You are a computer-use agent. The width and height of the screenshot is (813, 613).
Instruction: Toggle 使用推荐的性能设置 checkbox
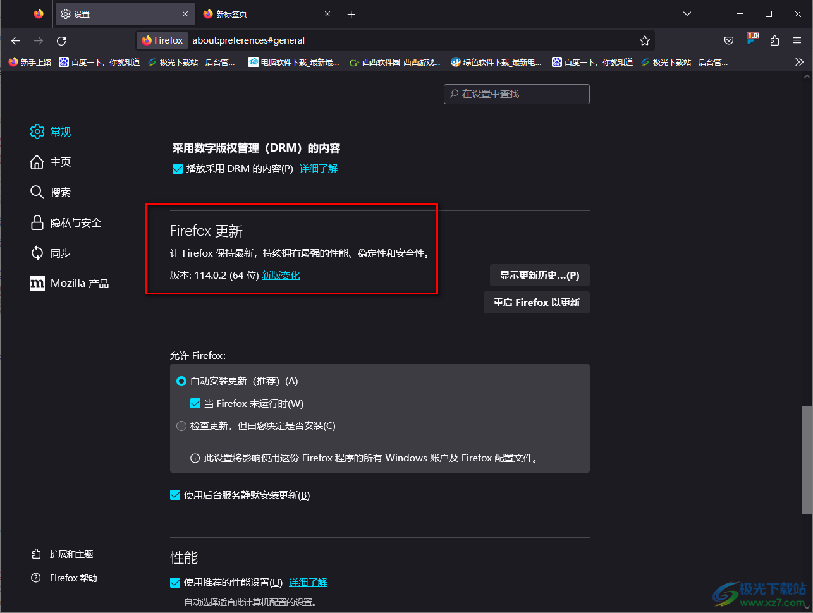coord(175,583)
